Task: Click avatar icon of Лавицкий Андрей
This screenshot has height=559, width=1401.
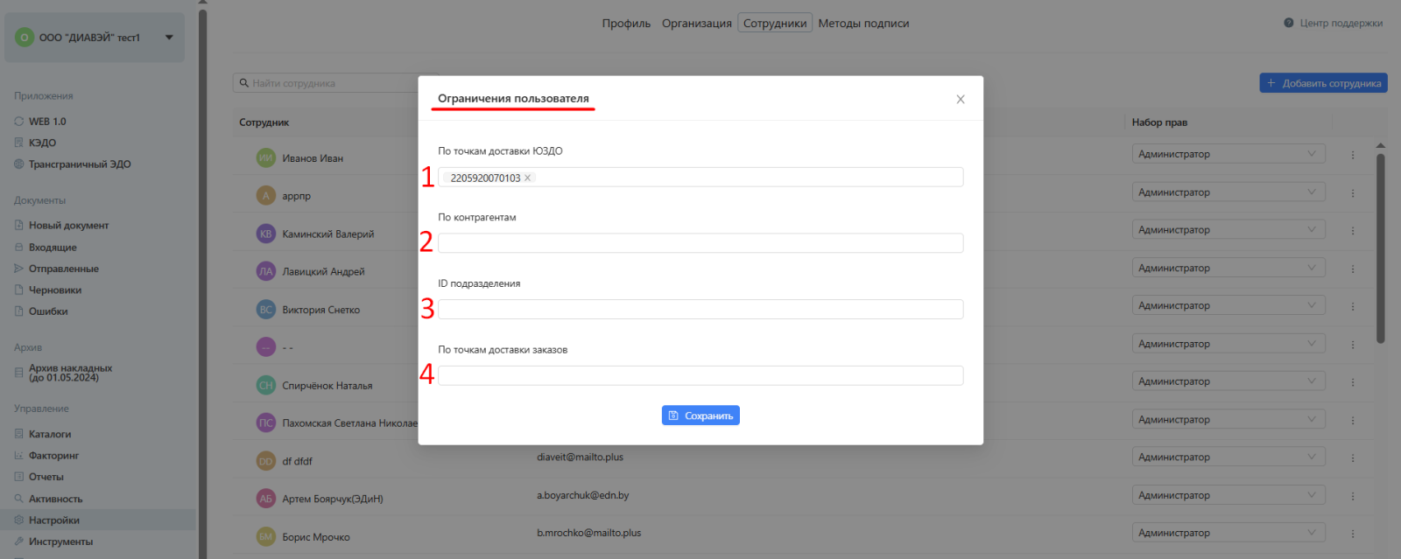Action: 265,272
